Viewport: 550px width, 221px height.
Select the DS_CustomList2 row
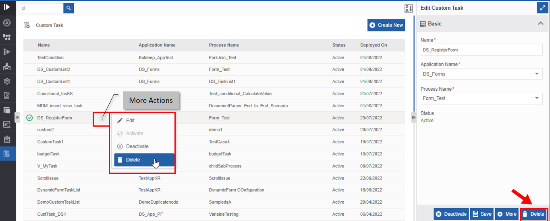214,69
